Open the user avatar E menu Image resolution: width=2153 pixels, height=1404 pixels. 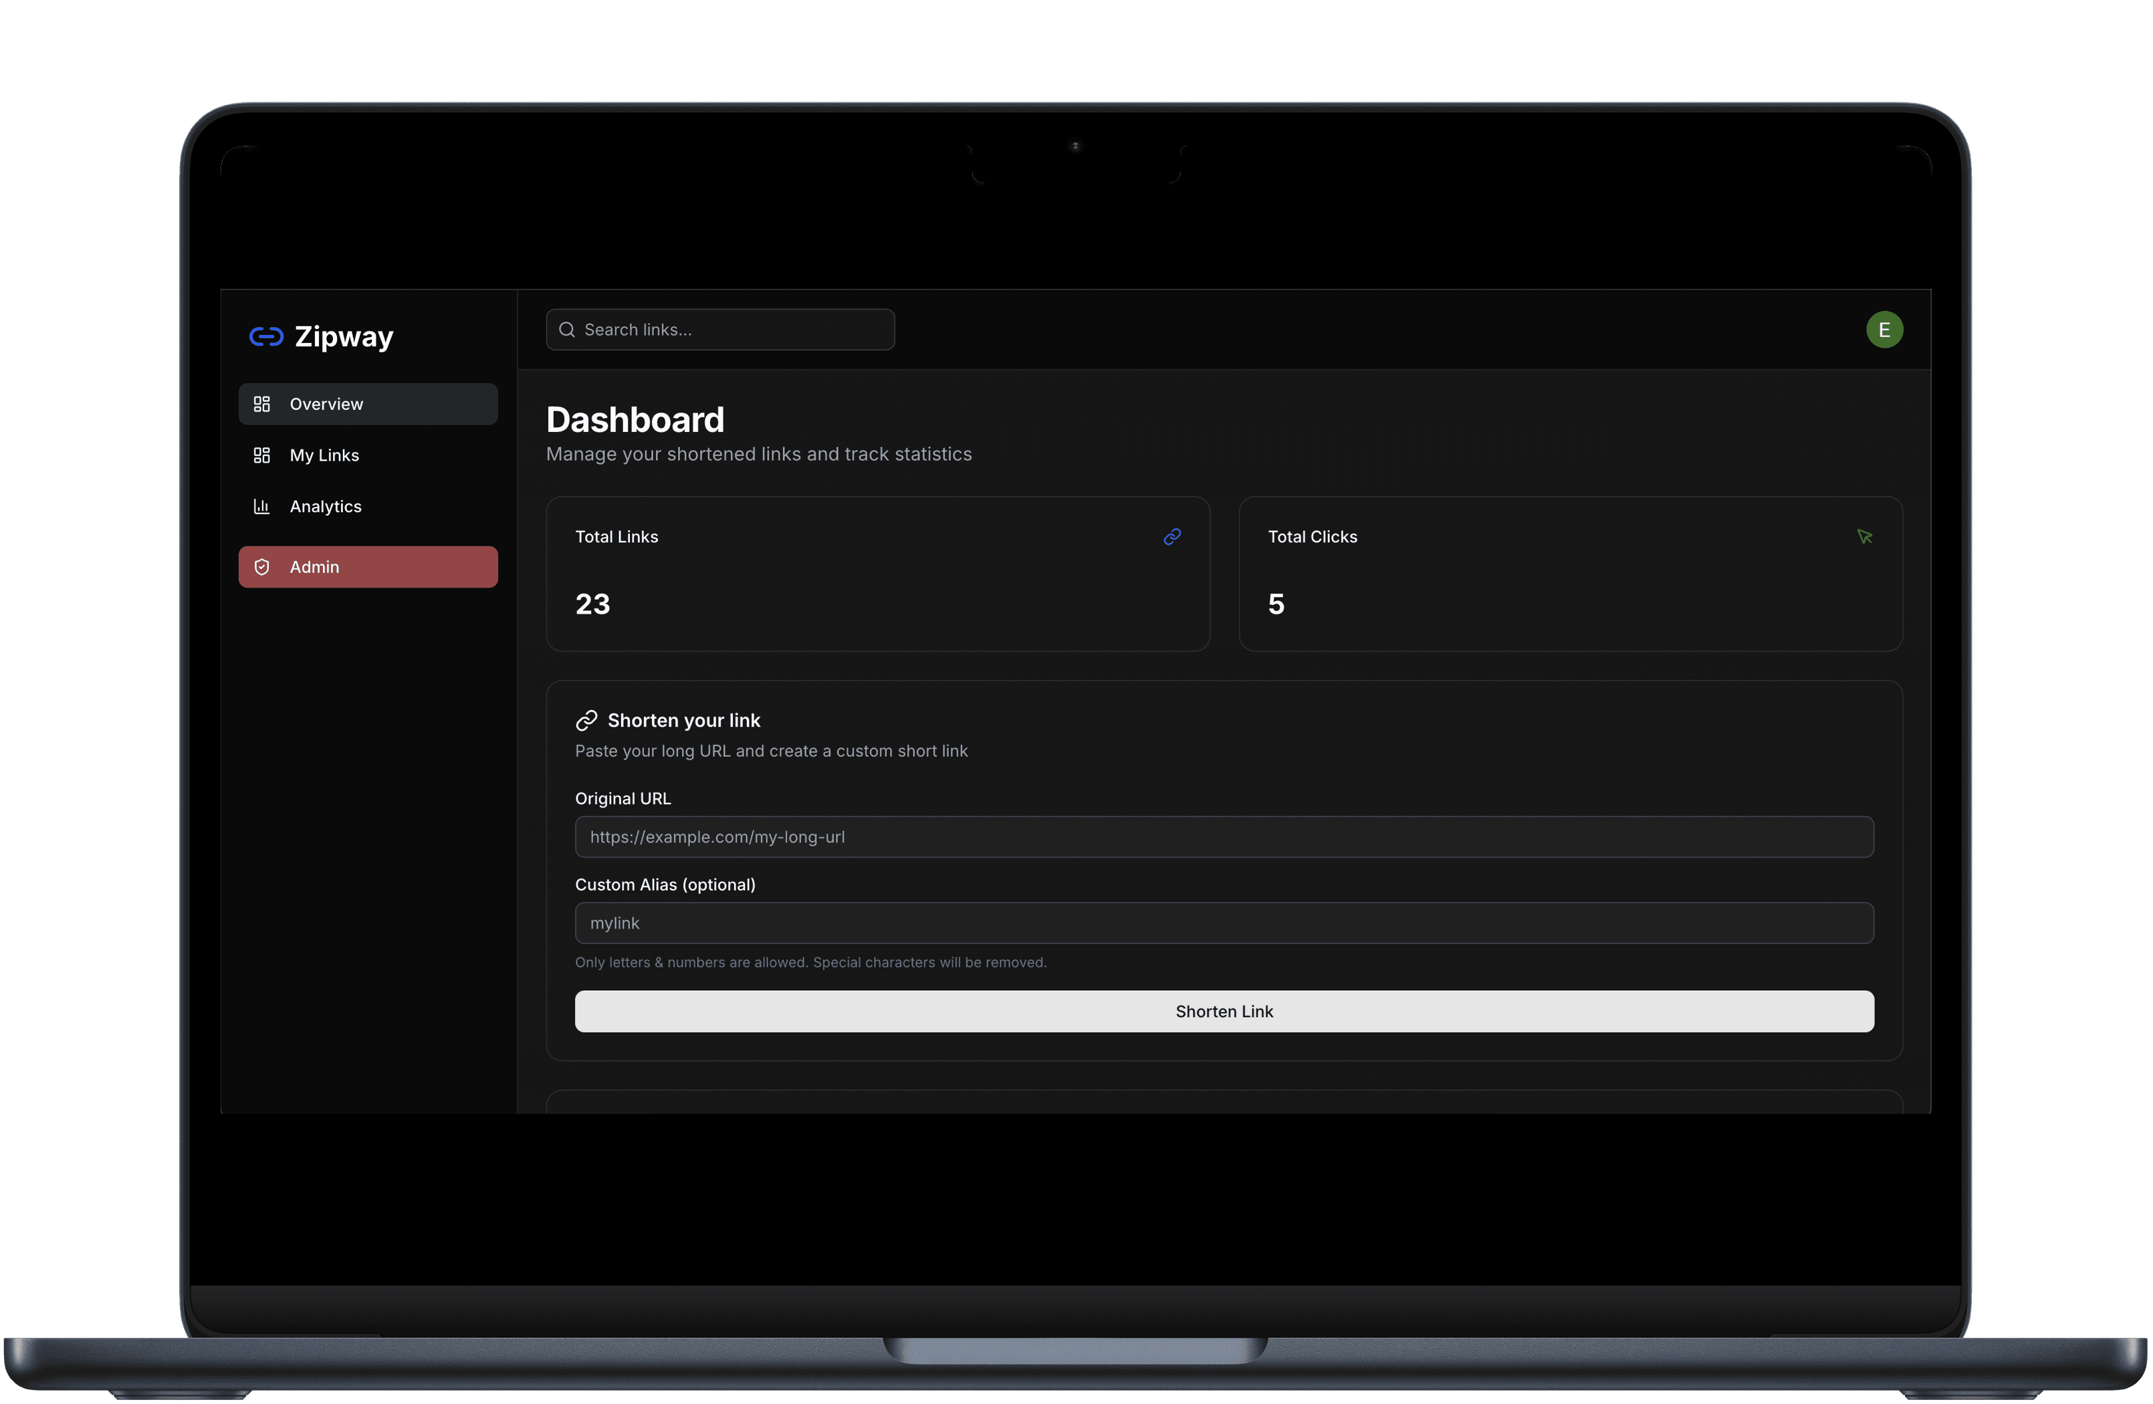pos(1884,330)
